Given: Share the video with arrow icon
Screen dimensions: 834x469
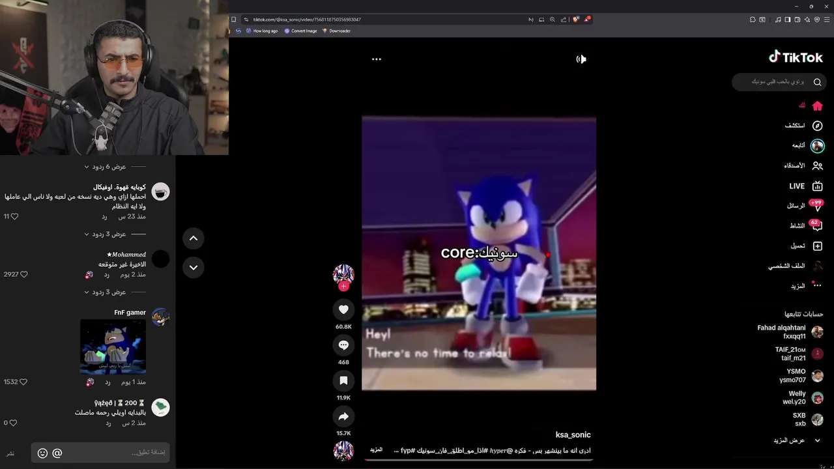Looking at the screenshot, I should (x=343, y=416).
